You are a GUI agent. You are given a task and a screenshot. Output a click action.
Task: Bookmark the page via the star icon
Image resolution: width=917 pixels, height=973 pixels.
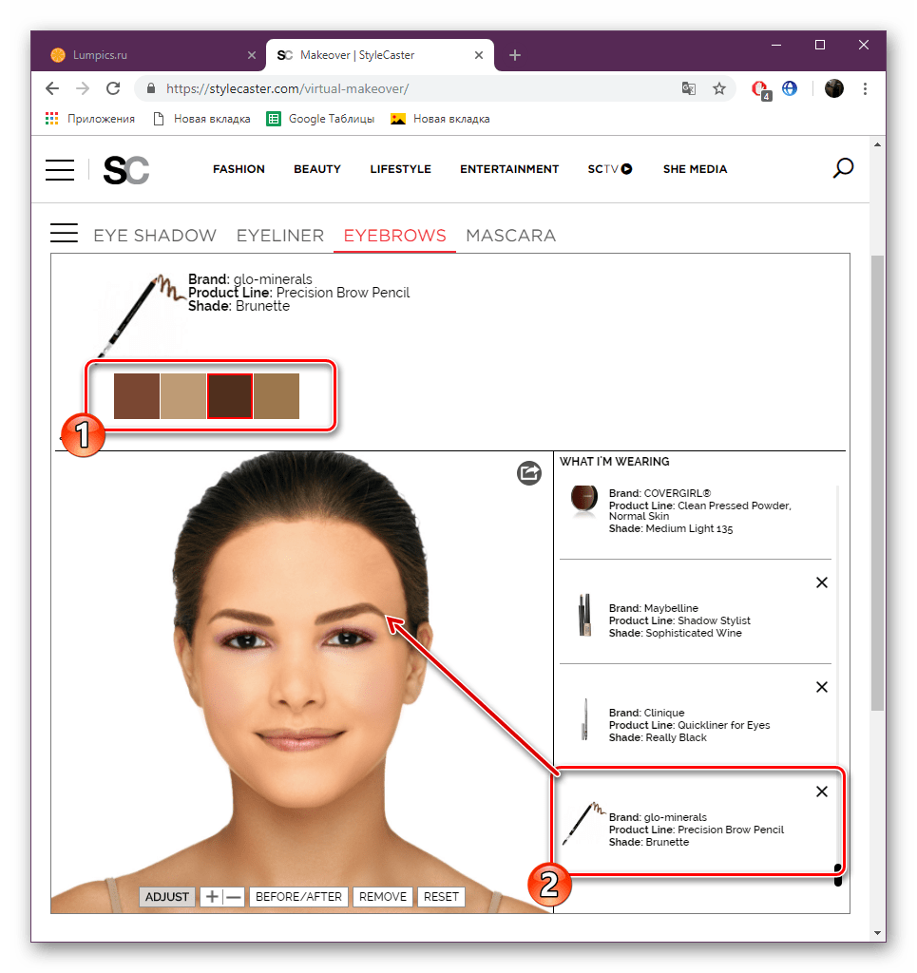719,87
